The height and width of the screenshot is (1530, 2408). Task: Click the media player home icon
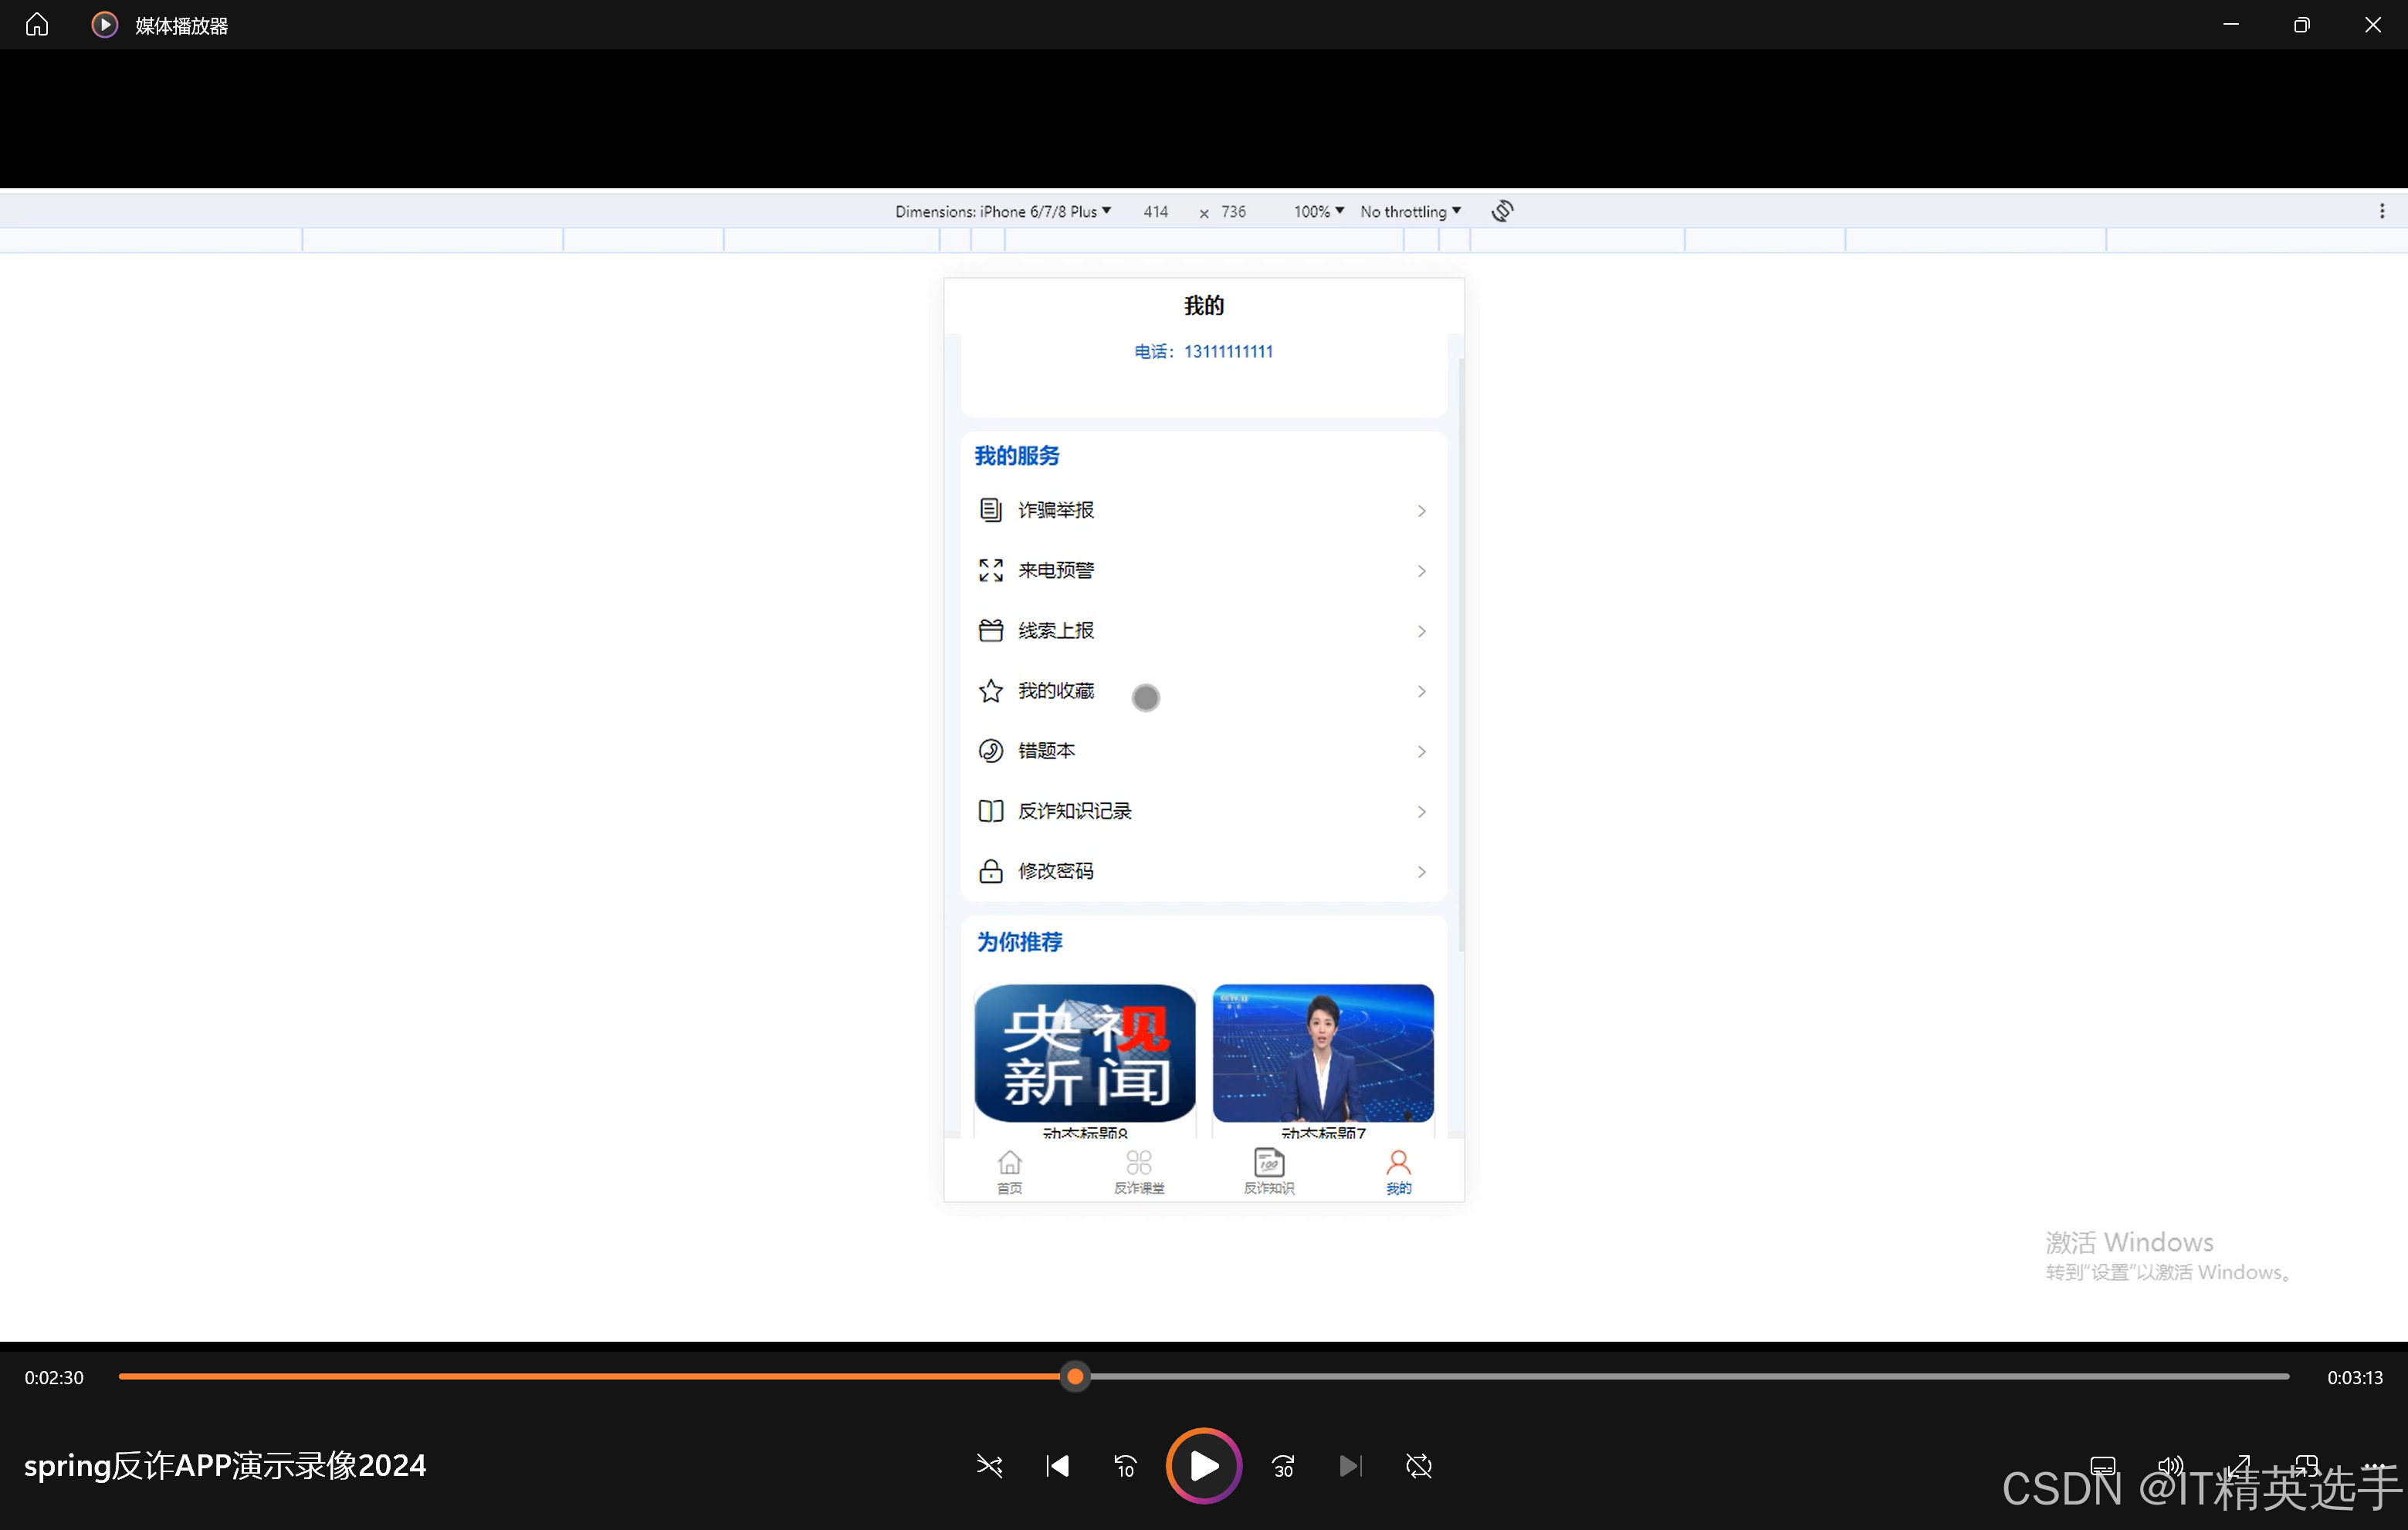(x=37, y=24)
